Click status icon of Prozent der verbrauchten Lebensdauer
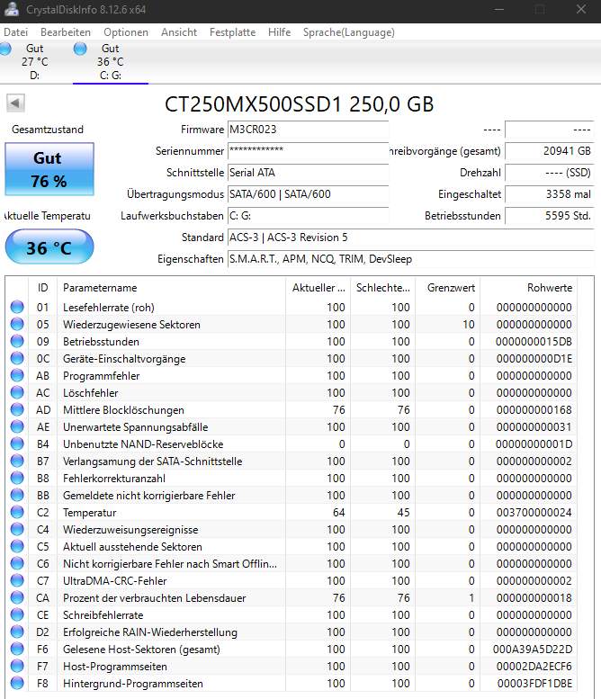The image size is (601, 699). (x=17, y=597)
